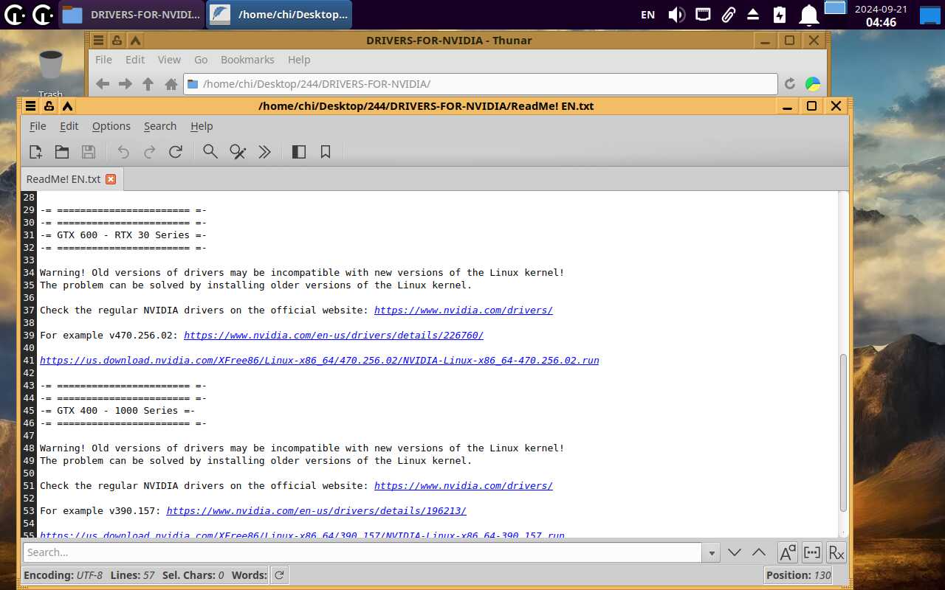Find next match with down chevron
The image size is (945, 590).
click(735, 552)
